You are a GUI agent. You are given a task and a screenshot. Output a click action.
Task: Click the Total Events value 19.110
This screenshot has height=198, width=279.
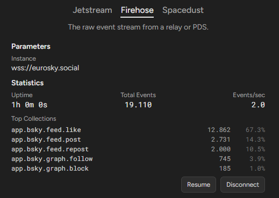(138, 105)
